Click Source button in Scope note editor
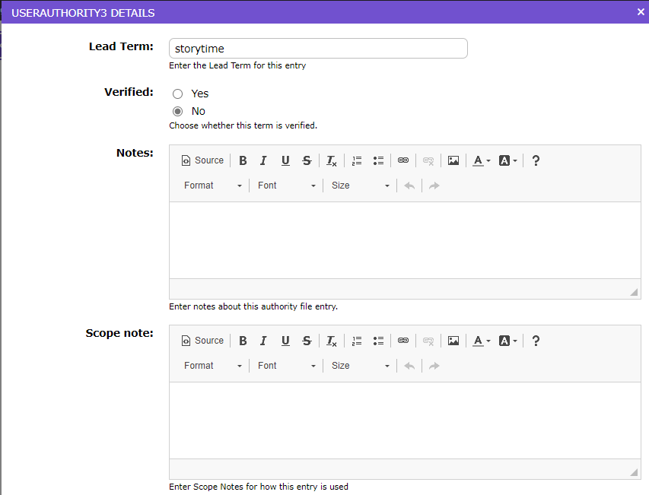This screenshot has width=649, height=495. click(x=202, y=341)
